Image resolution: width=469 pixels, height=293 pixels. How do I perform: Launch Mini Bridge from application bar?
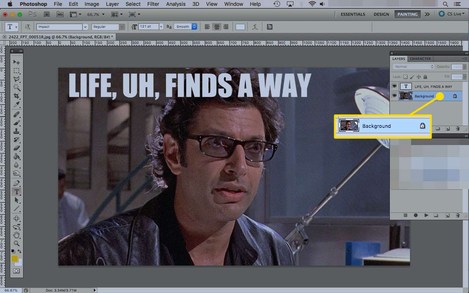click(60, 14)
